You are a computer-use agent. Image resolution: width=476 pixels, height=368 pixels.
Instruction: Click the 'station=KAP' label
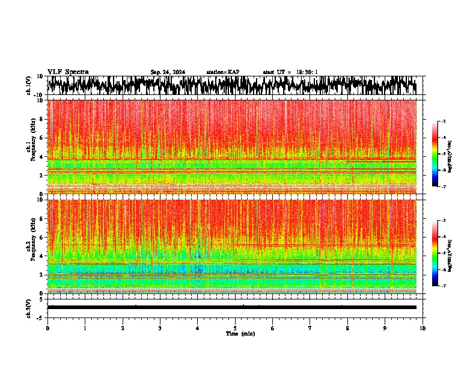223,72
